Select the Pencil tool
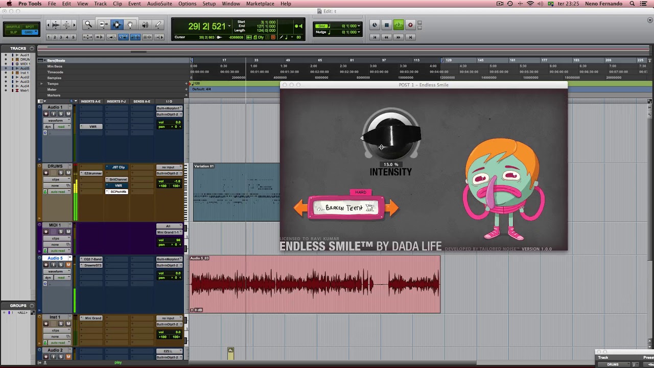 point(158,25)
